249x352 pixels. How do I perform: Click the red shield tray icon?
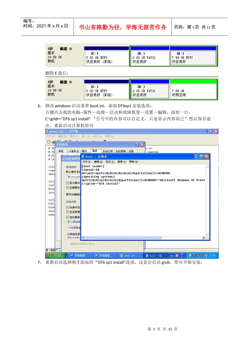tap(194, 256)
